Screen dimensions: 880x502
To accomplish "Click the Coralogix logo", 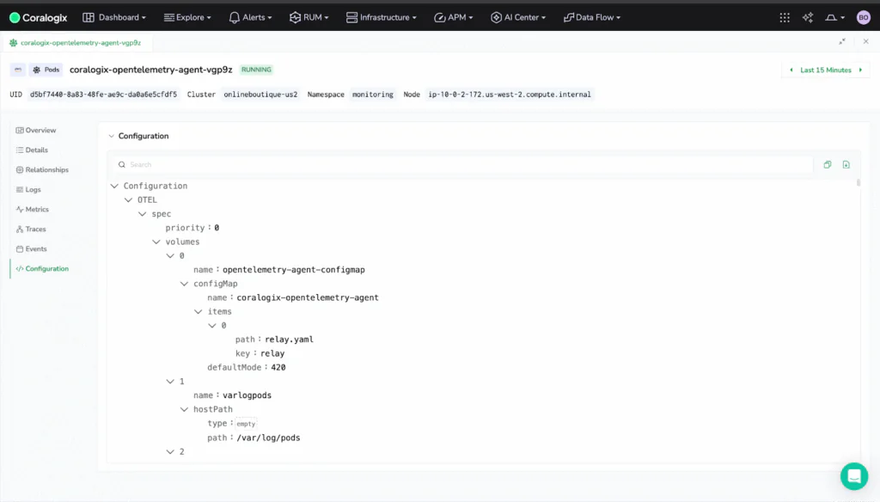I will 38,17.
